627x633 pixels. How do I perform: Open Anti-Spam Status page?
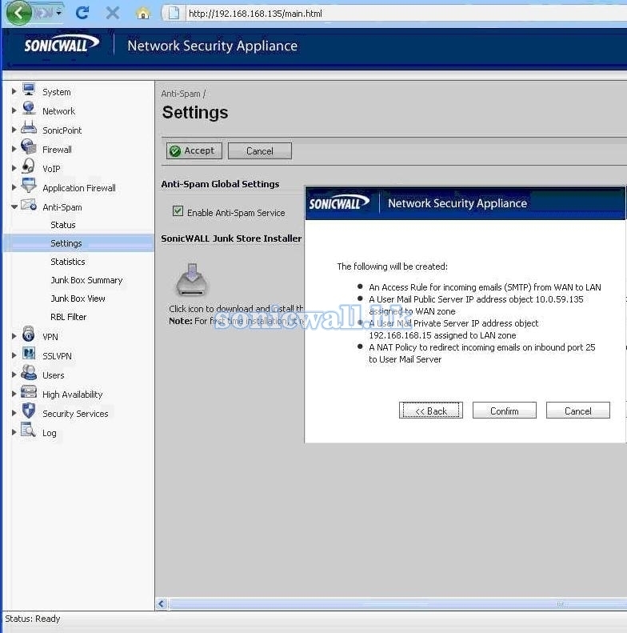63,225
